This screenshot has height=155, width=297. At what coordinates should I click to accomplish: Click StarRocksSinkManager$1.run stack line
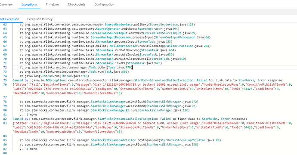[x=105, y=110]
